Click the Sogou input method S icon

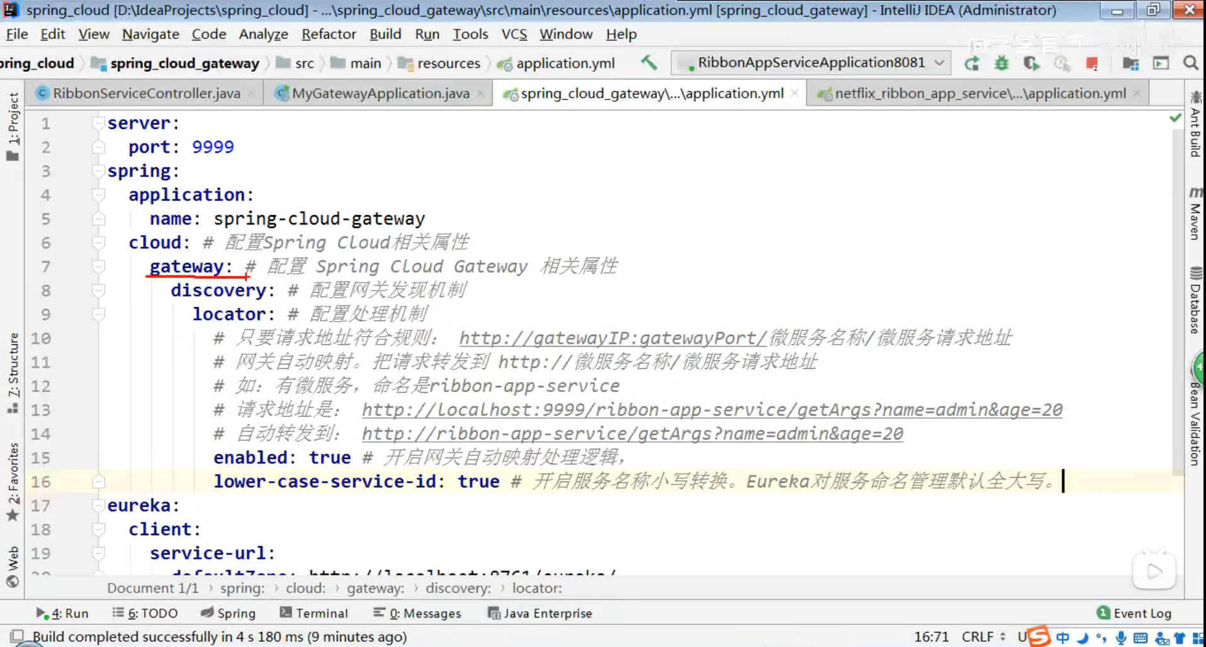tap(1039, 636)
